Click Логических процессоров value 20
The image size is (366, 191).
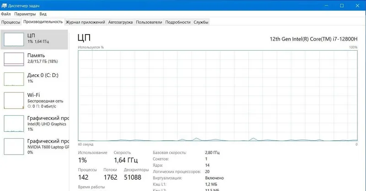coord(207,171)
